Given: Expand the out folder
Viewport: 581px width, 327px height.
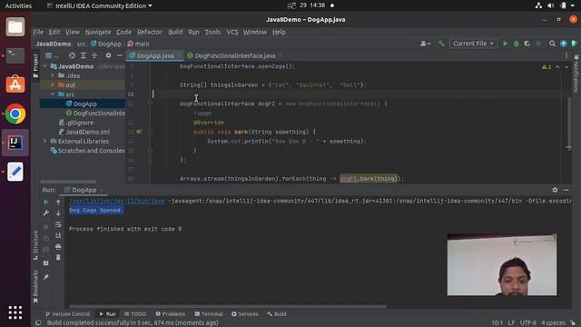Looking at the screenshot, I should [53, 84].
